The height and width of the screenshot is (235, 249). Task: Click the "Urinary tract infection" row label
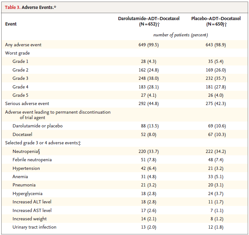click(34, 227)
